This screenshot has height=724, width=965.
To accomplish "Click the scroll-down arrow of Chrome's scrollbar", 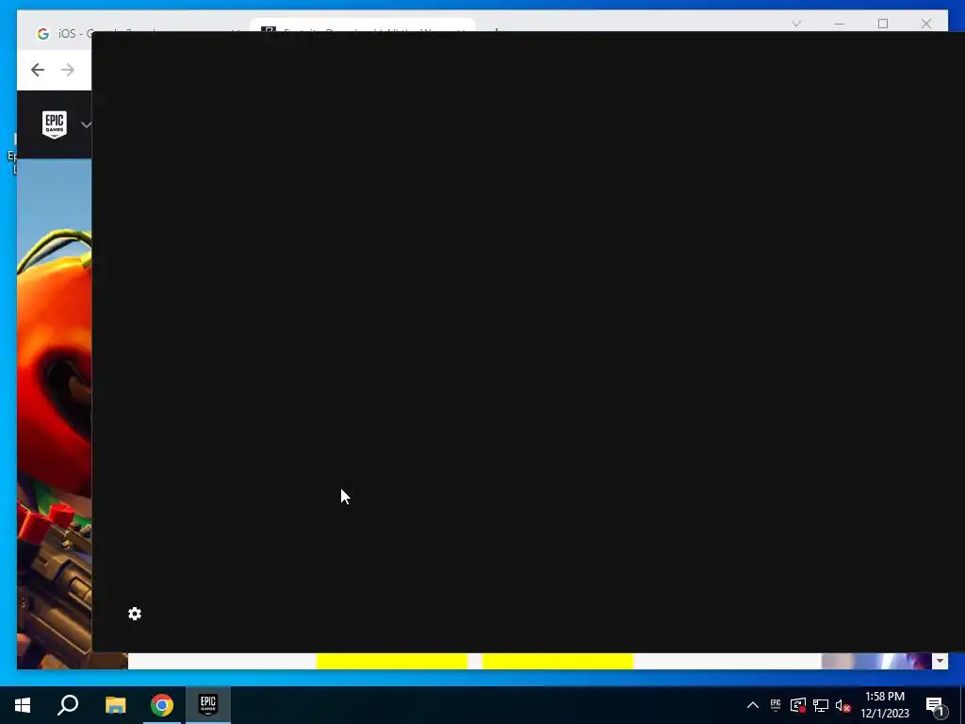I will click(x=940, y=661).
